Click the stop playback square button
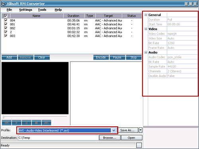The height and width of the screenshot is (149, 199). pyautogui.click(x=36, y=123)
